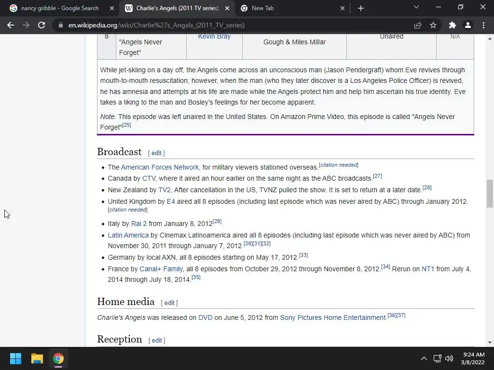Open citation reference 35
The height and width of the screenshot is (370, 494).
(x=196, y=277)
